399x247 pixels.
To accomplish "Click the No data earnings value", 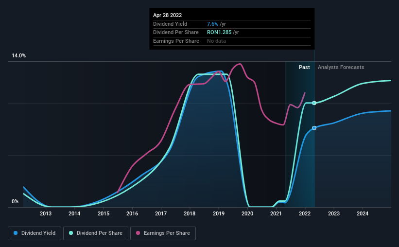I will [x=216, y=41].
